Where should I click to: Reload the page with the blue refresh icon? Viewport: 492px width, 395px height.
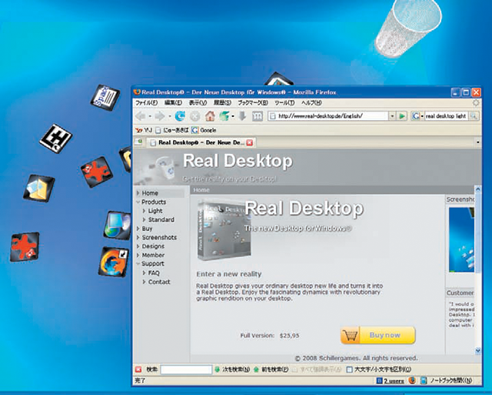[x=180, y=116]
